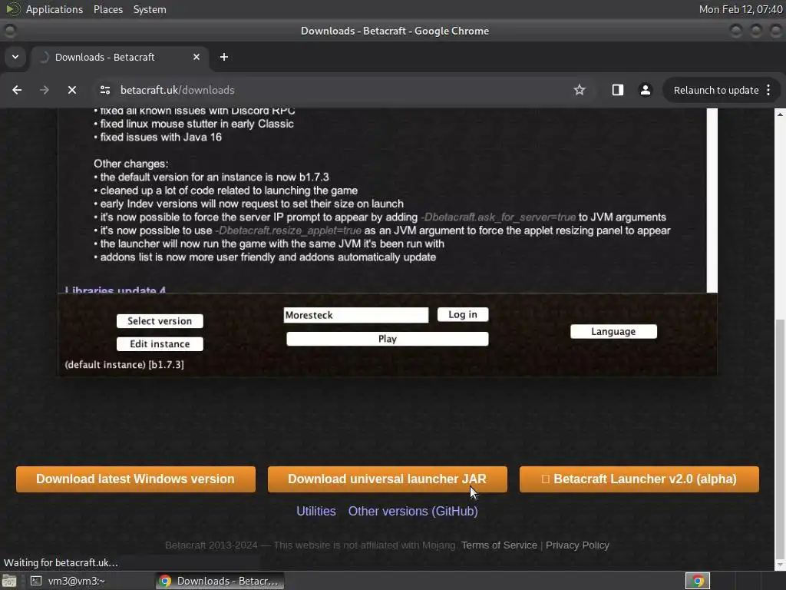Viewport: 786px width, 590px height.
Task: Click text '(default instance) [b1.7.3]'
Action: click(x=124, y=365)
